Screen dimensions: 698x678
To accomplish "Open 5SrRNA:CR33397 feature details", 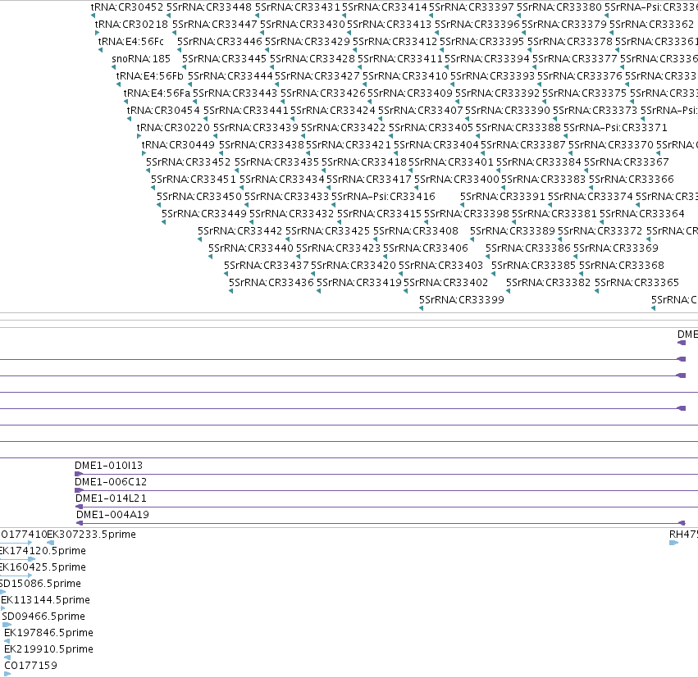I will coord(472,7).
